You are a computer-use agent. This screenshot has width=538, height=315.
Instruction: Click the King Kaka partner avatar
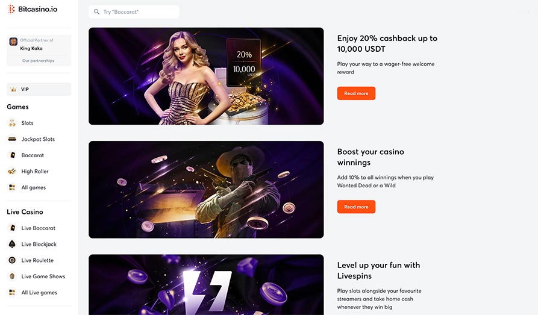pos(13,42)
